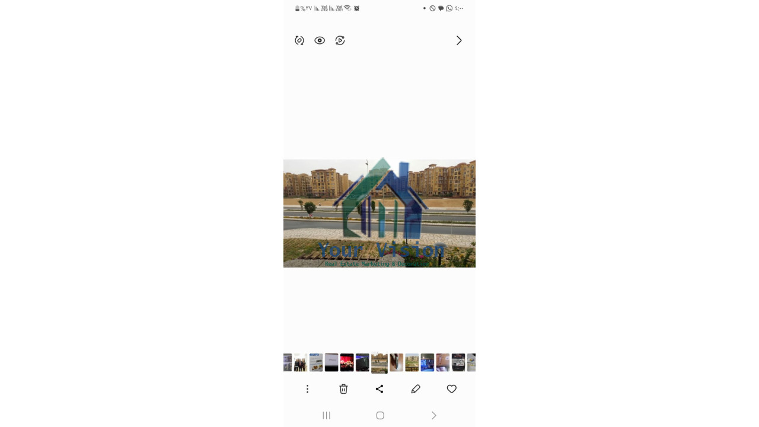Go back using the top chevron arrow

click(x=459, y=40)
